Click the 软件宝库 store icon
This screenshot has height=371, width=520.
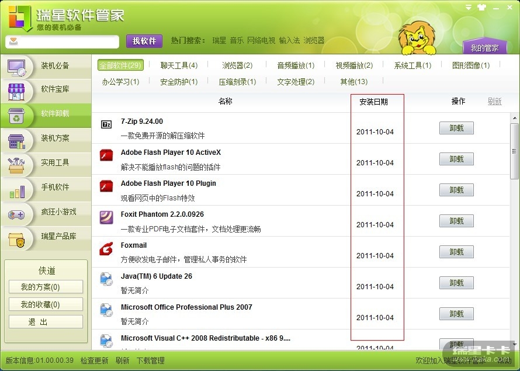pyautogui.click(x=16, y=92)
